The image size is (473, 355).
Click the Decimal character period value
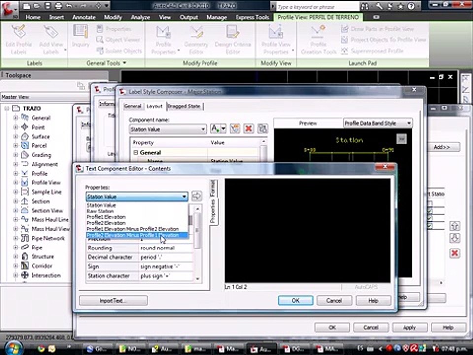[166, 257]
